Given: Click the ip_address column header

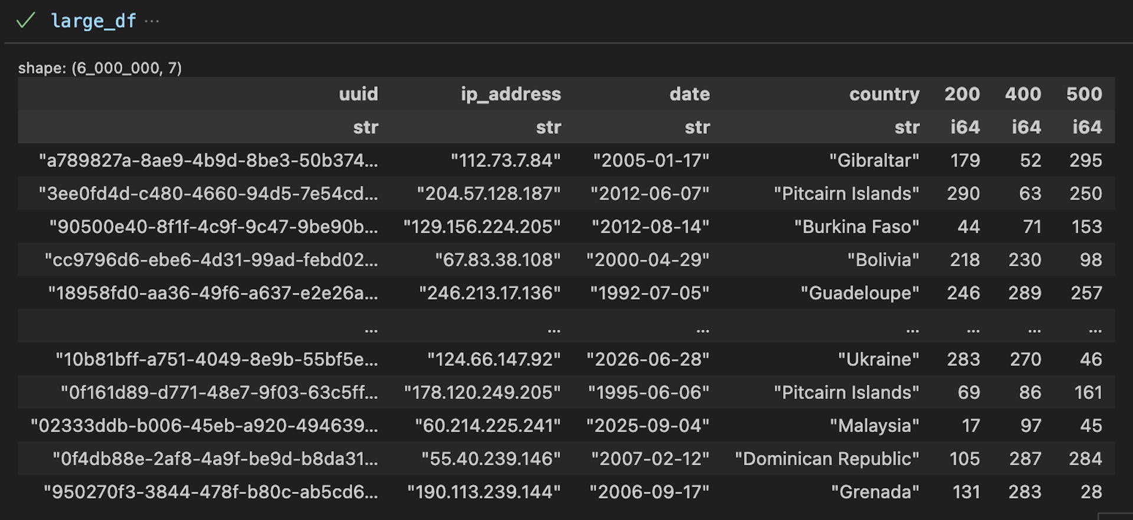Looking at the screenshot, I should coord(511,94).
